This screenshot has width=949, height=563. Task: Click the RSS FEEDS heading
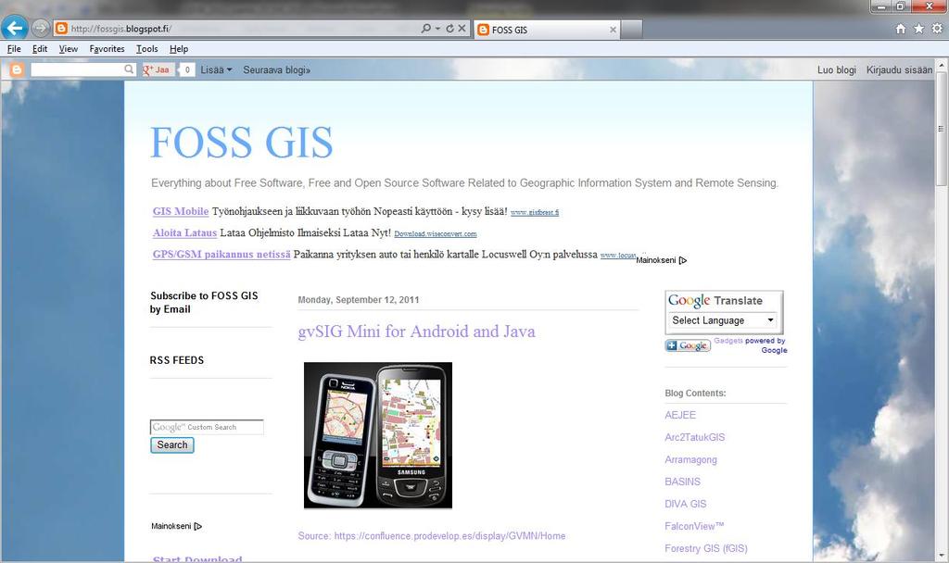[177, 360]
